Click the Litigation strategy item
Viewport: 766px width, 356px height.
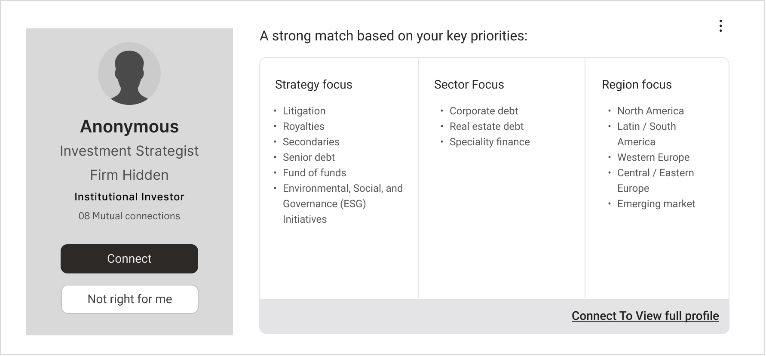(304, 111)
